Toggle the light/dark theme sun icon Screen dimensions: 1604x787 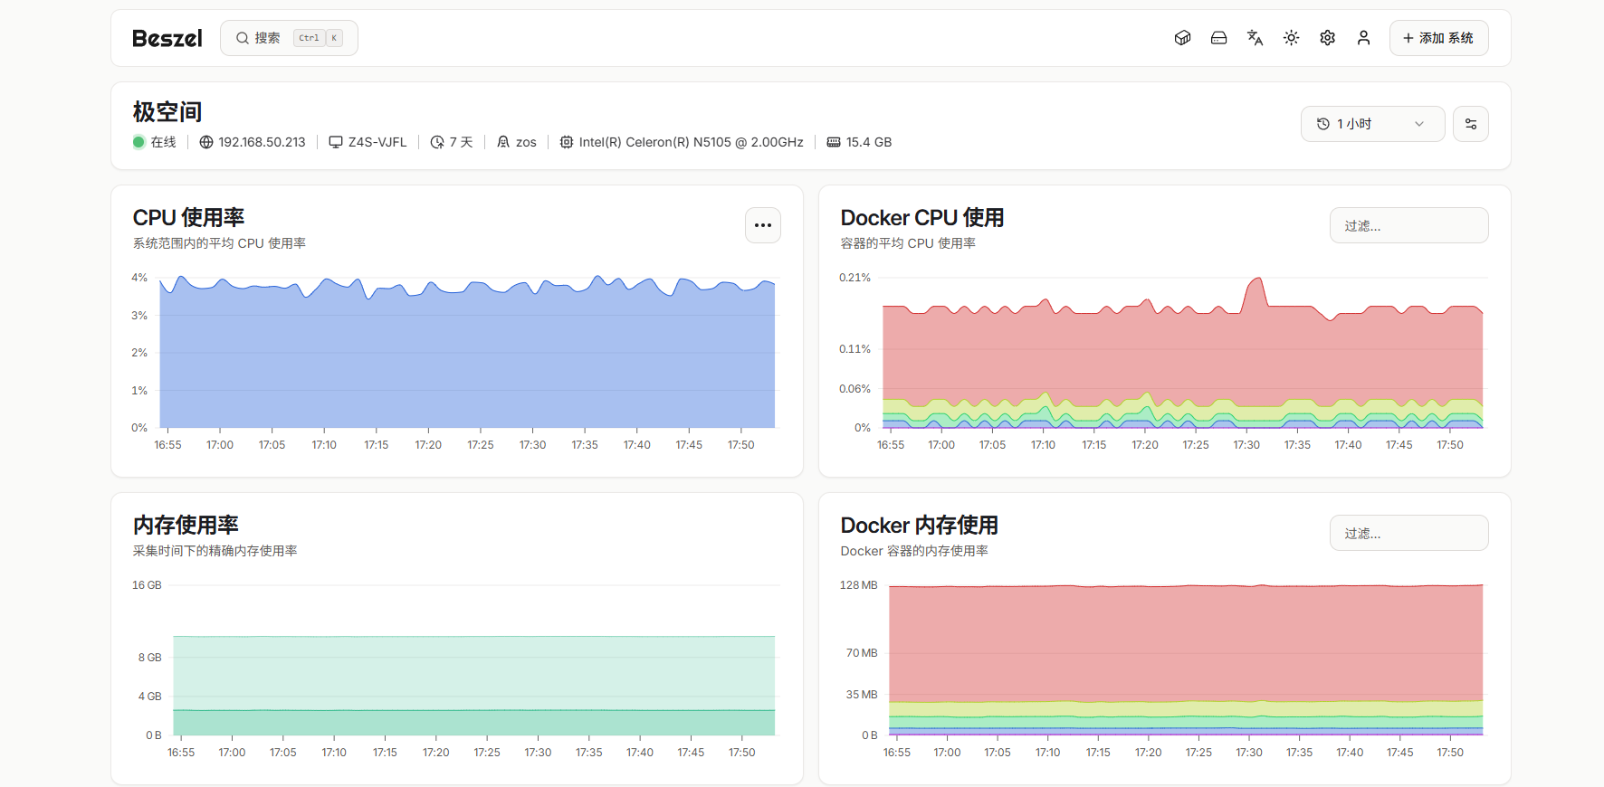(x=1291, y=38)
